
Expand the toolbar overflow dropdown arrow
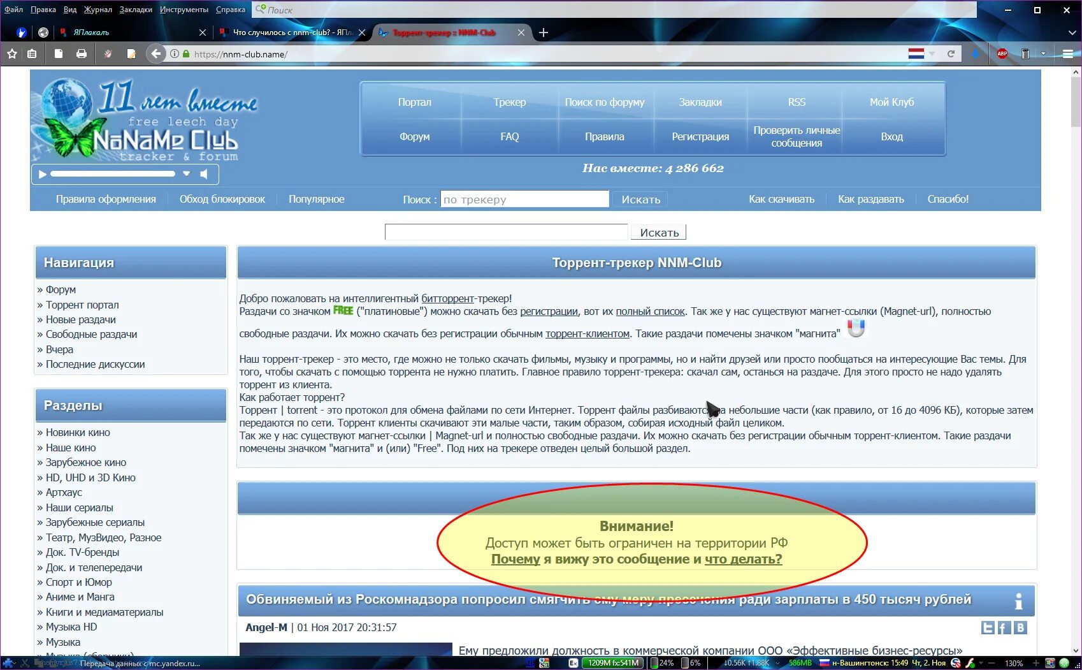(1043, 54)
